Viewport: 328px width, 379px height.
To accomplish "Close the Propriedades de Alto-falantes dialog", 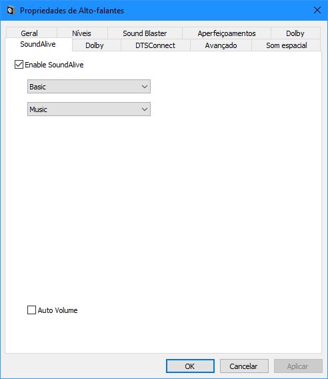I will pos(317,10).
